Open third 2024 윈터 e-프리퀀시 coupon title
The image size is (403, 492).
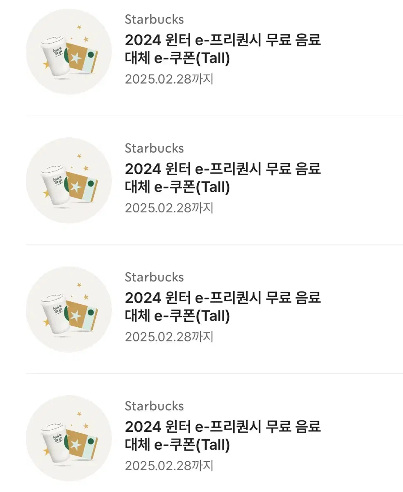click(223, 307)
